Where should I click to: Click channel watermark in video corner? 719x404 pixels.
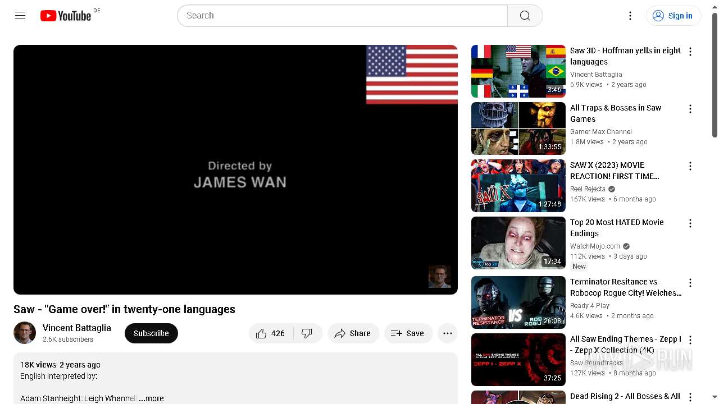coord(440,277)
